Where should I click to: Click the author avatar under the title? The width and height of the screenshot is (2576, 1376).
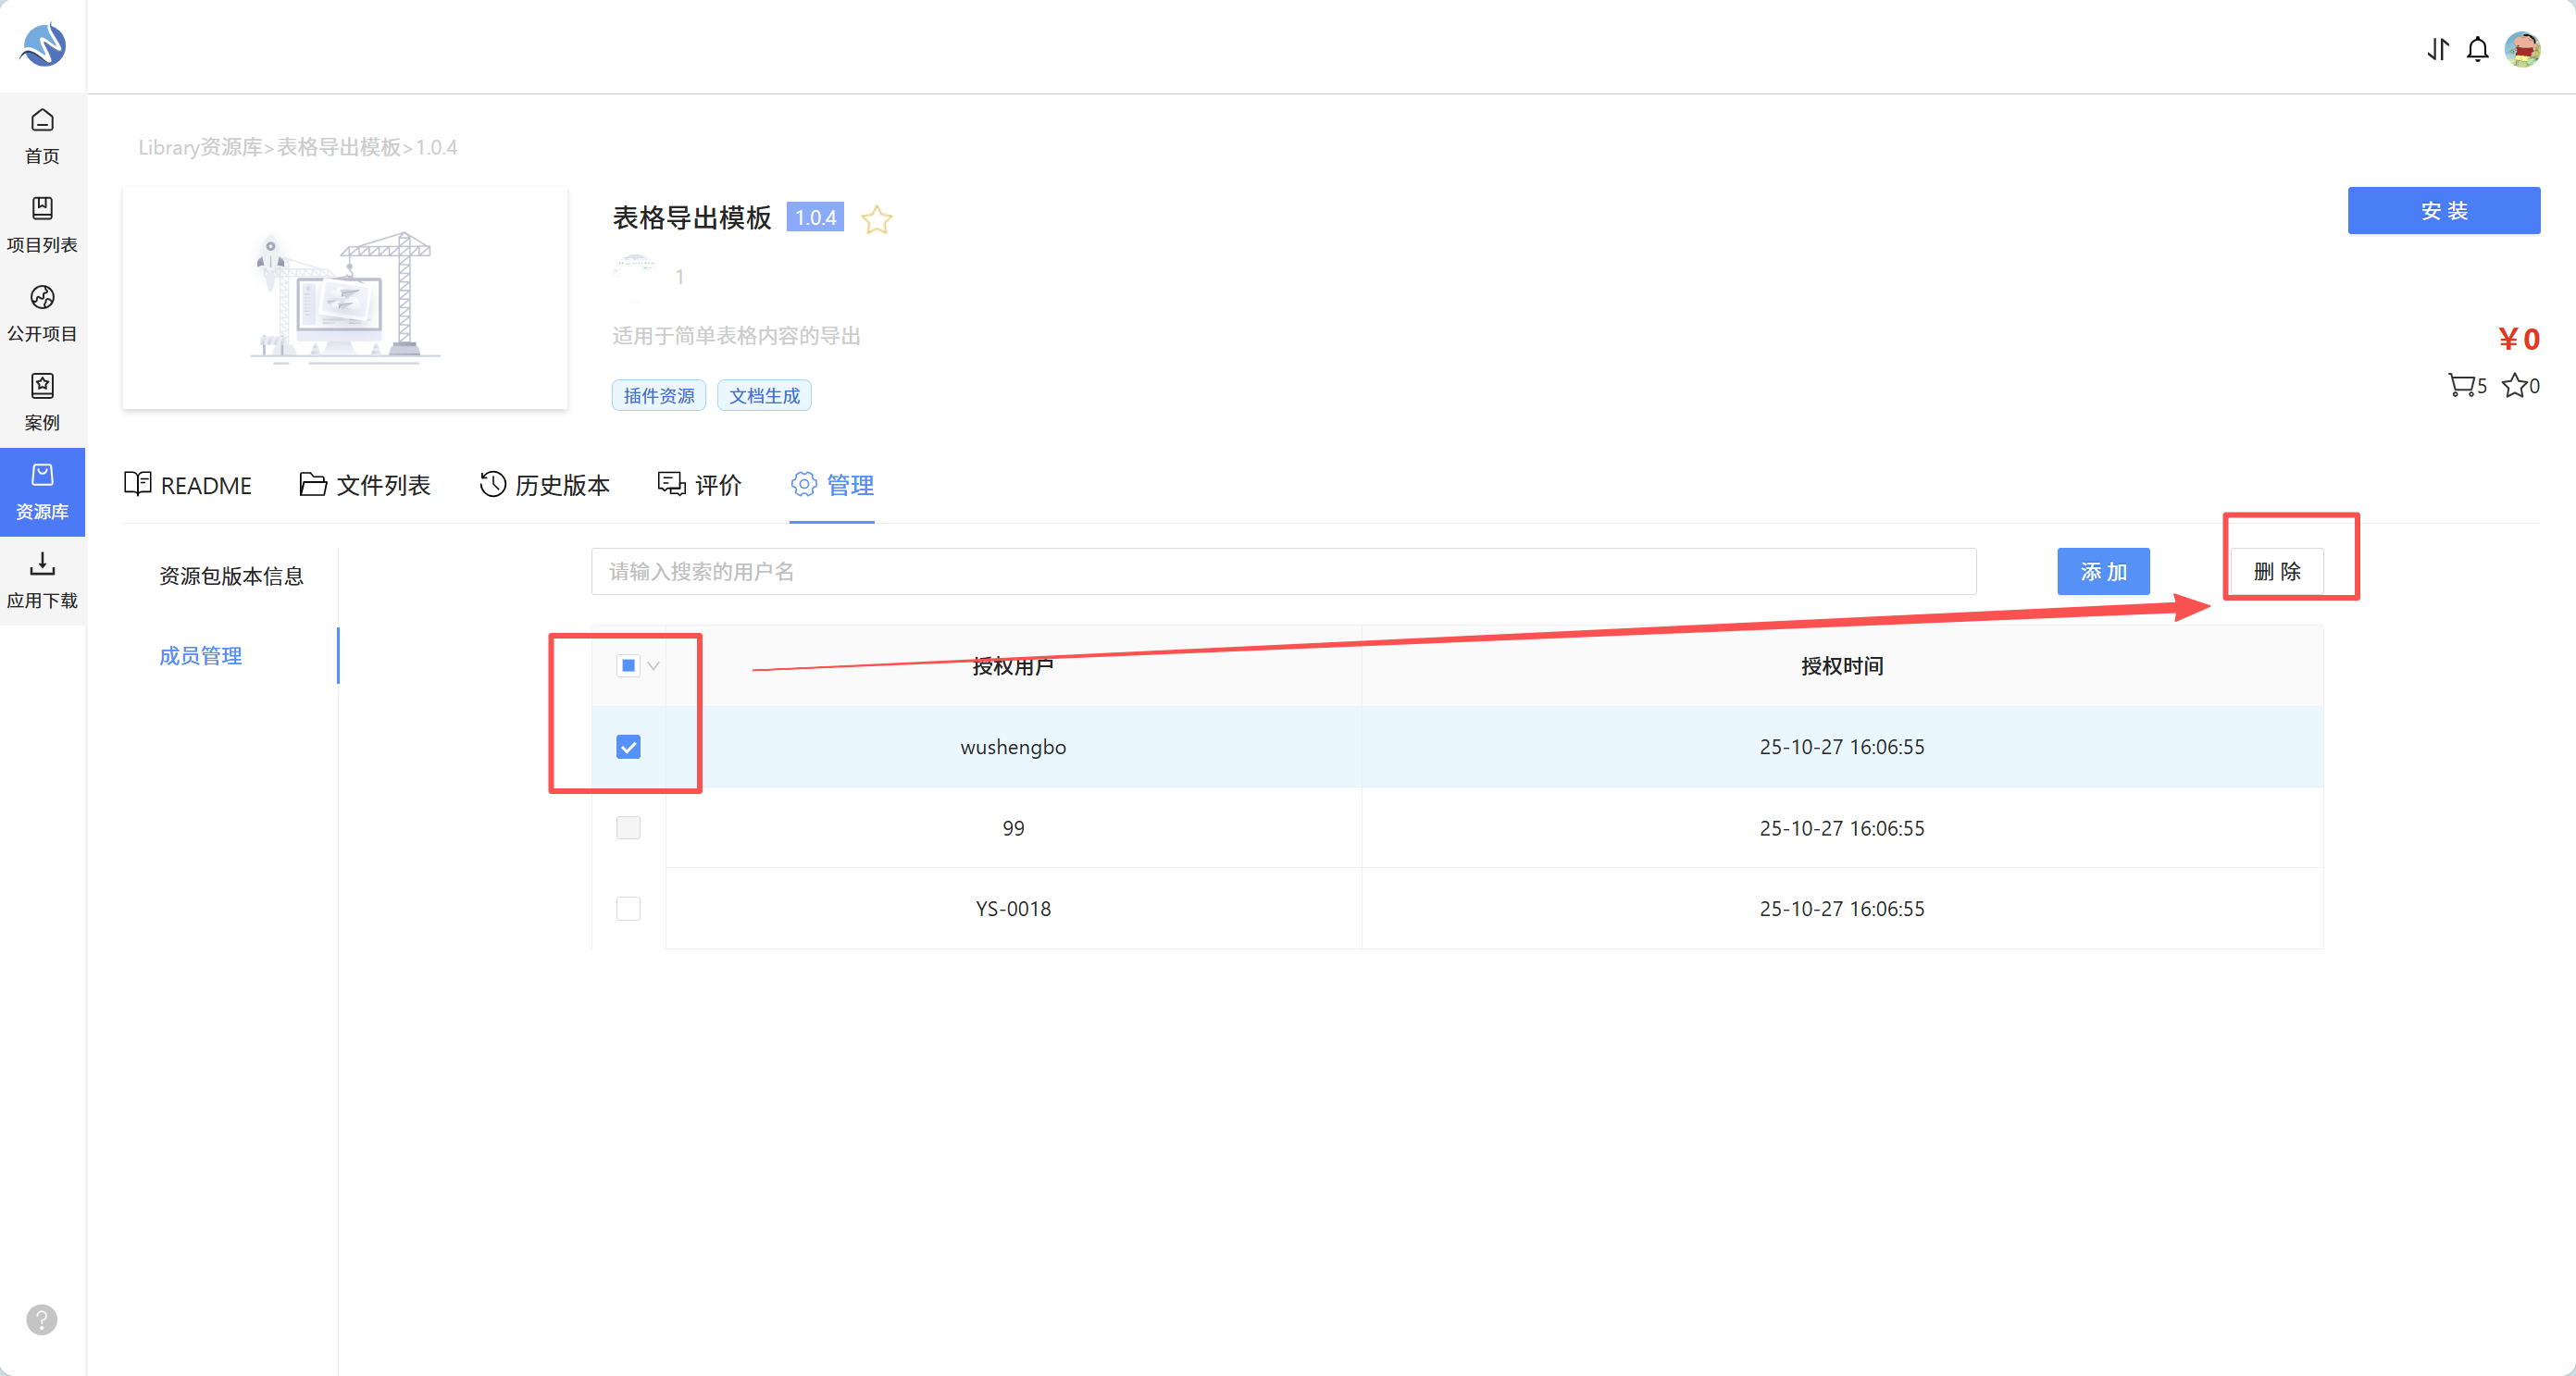click(635, 277)
